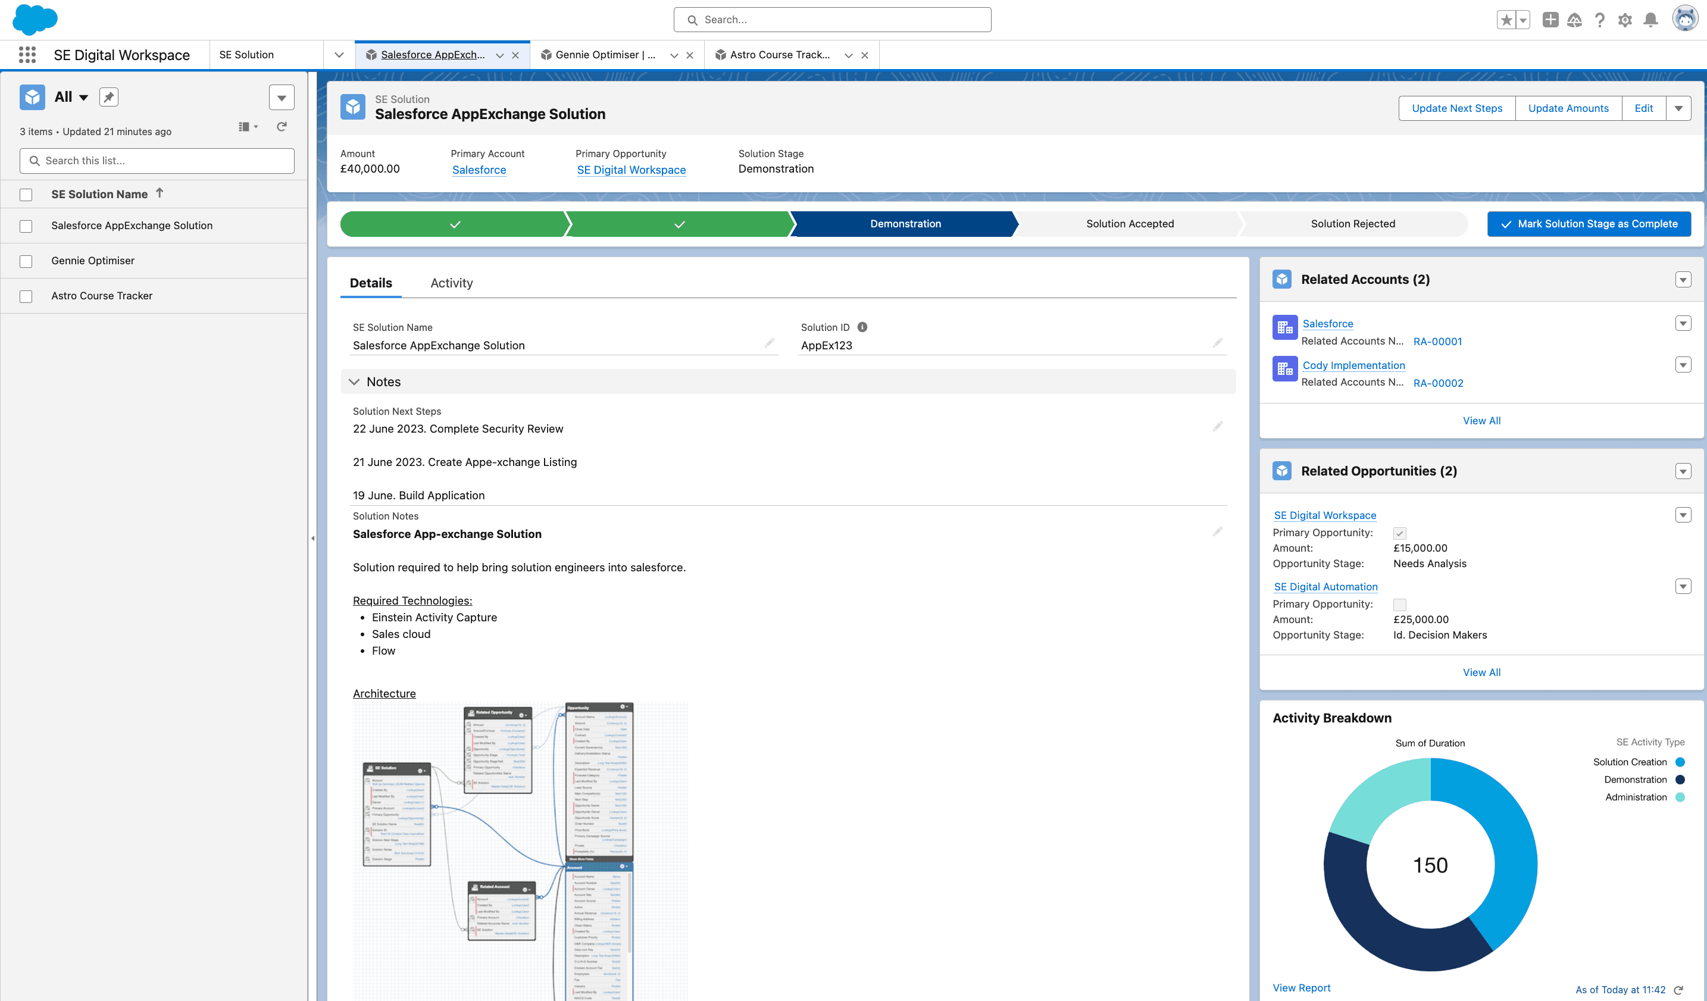Check the Astro Course Tracker row

pos(26,296)
